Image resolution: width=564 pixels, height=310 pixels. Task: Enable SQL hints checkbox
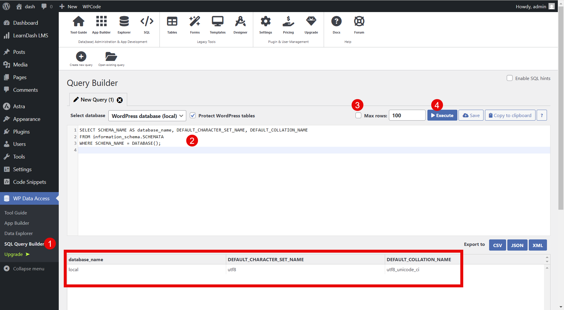point(510,78)
